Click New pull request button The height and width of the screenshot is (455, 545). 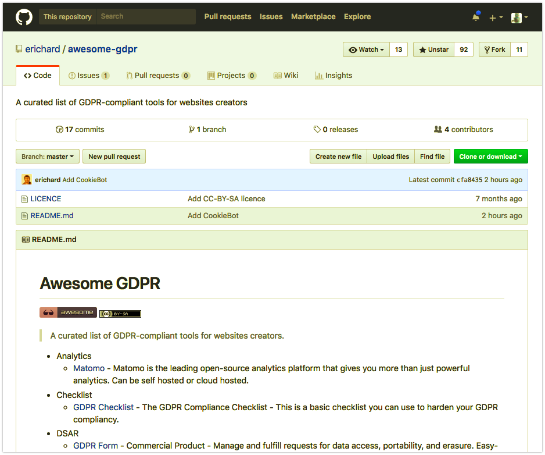pos(114,157)
